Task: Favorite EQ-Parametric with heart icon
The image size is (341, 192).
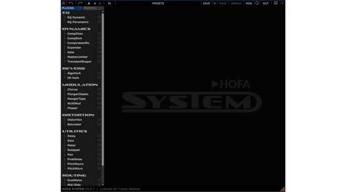Action: (99, 22)
